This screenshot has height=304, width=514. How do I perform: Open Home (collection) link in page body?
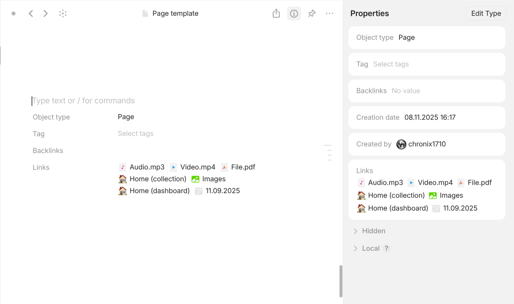click(158, 179)
